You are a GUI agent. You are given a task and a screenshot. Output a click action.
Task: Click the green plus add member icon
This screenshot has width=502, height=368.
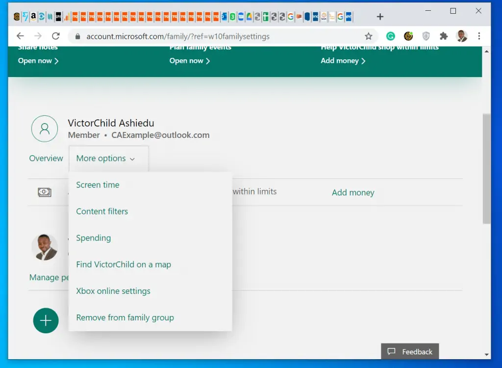tap(46, 320)
